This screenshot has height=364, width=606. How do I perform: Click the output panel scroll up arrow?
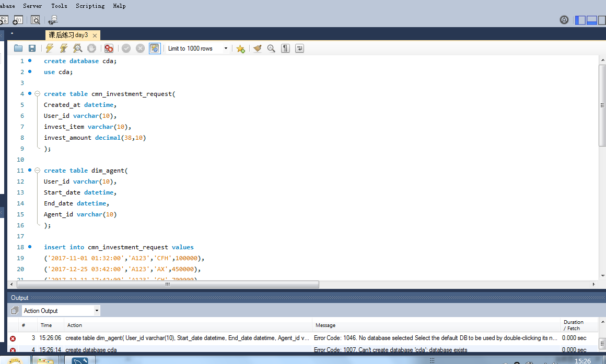coord(602,322)
